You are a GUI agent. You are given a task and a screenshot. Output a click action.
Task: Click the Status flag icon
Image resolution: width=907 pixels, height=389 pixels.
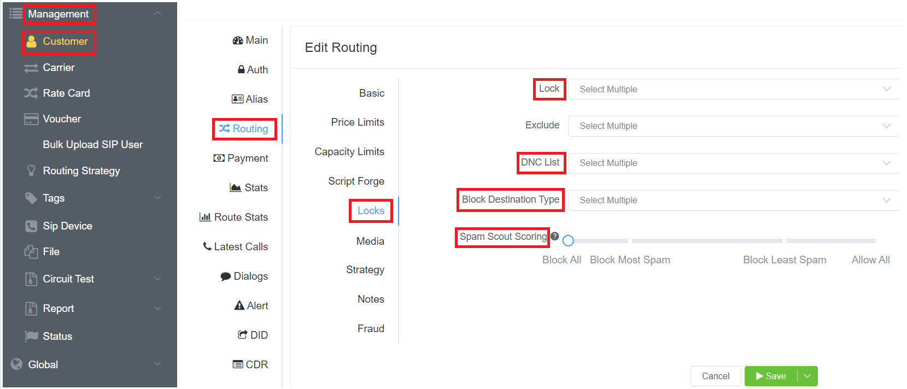pos(31,337)
